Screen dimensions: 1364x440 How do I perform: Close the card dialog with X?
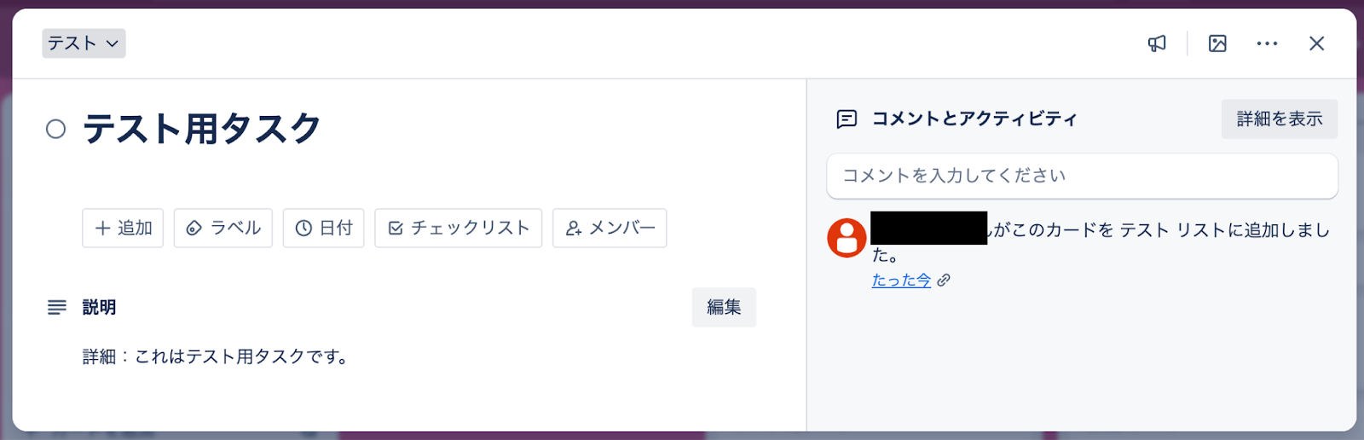pyautogui.click(x=1316, y=43)
